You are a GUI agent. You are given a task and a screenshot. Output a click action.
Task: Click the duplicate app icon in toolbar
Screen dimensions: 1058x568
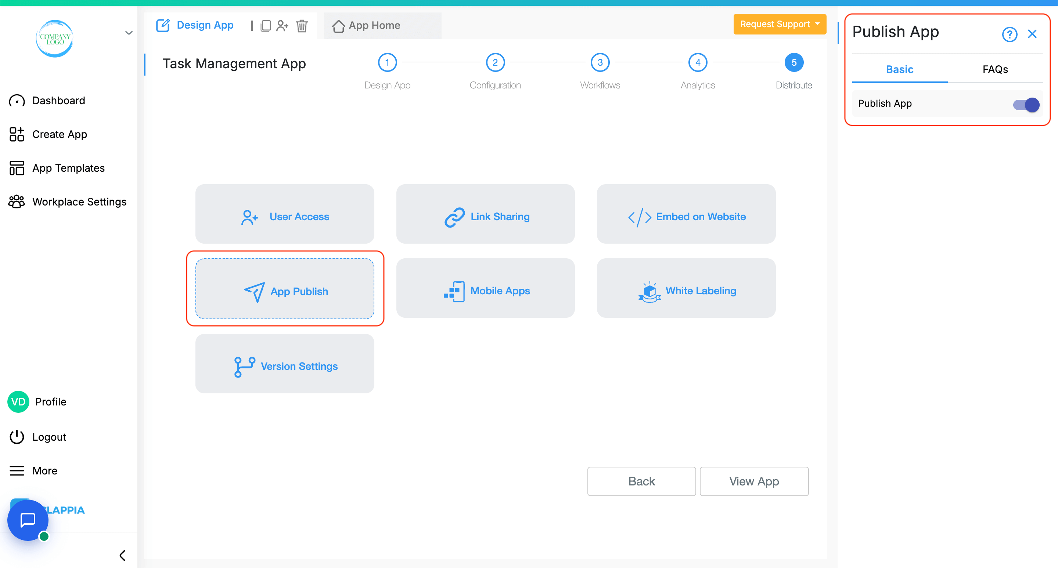266,26
